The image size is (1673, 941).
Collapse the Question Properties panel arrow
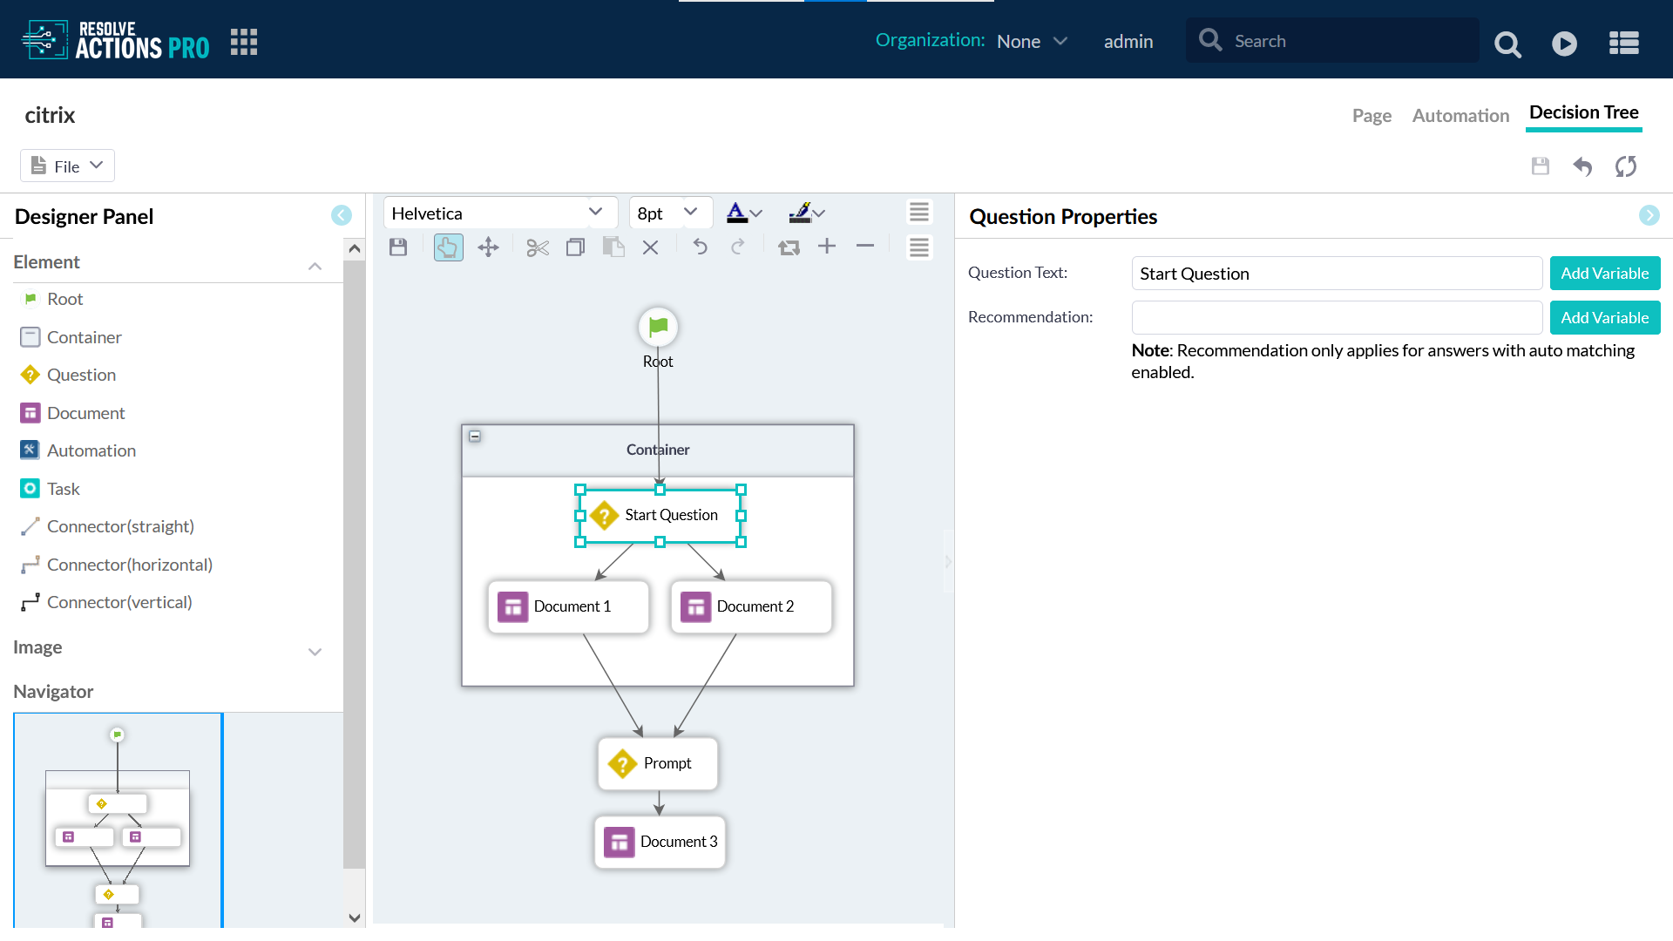[1649, 216]
